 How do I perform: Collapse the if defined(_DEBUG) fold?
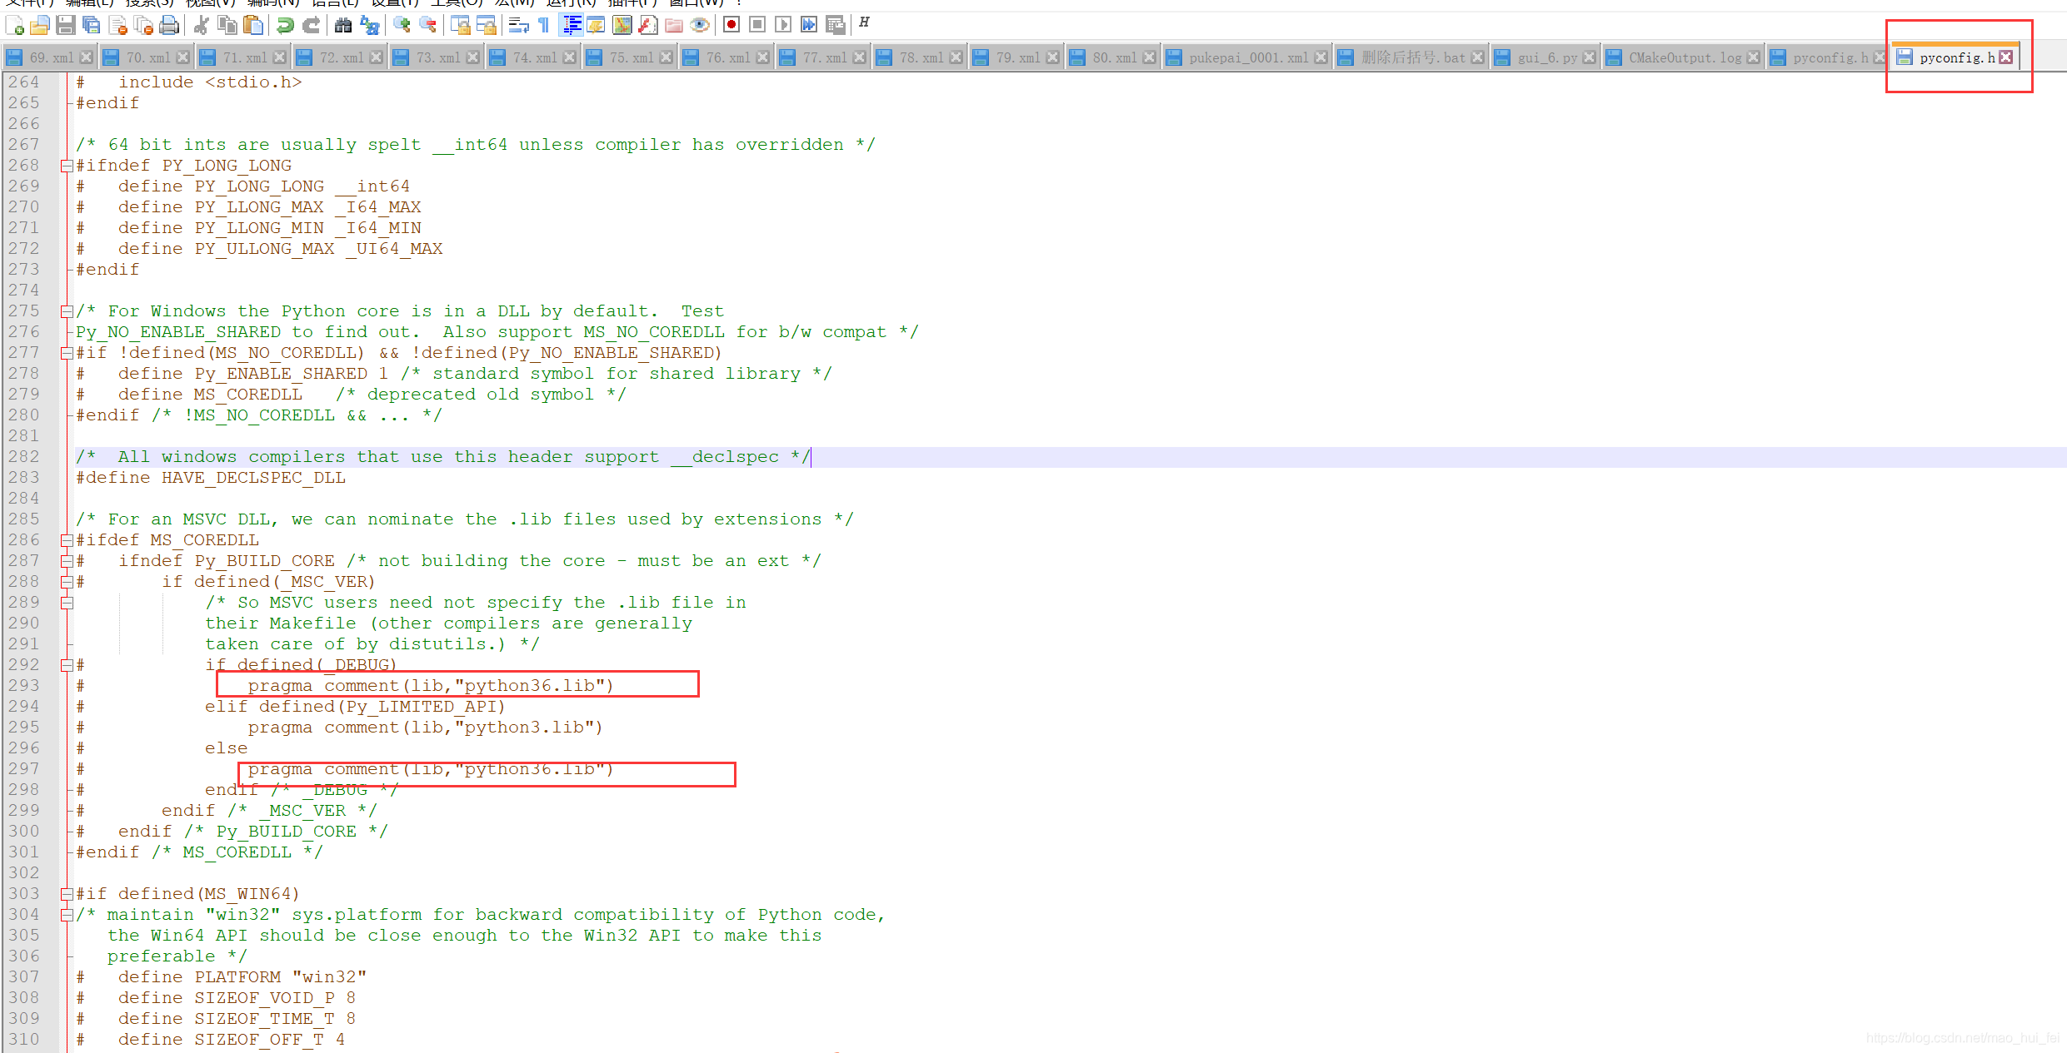click(x=67, y=665)
